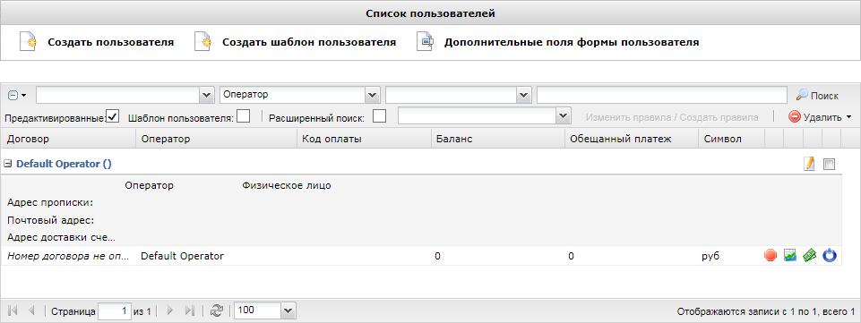This screenshot has height=323, width=861.
Task: Focus the search text field beside Поиск
Action: click(x=662, y=95)
